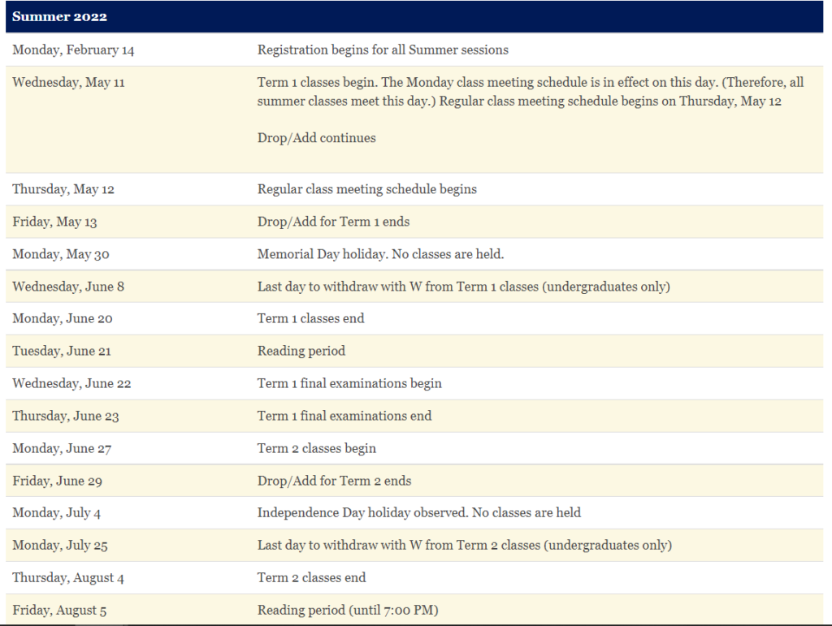Image resolution: width=832 pixels, height=626 pixels.
Task: Click the Drop/Add for Term 2 ends text
Action: 334,481
